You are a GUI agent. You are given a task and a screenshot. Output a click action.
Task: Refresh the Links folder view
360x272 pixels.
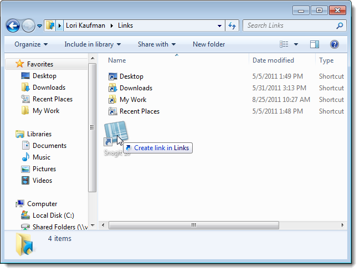tap(232, 25)
